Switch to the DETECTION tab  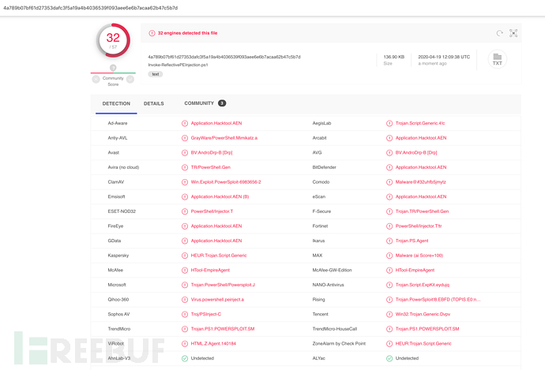[116, 103]
